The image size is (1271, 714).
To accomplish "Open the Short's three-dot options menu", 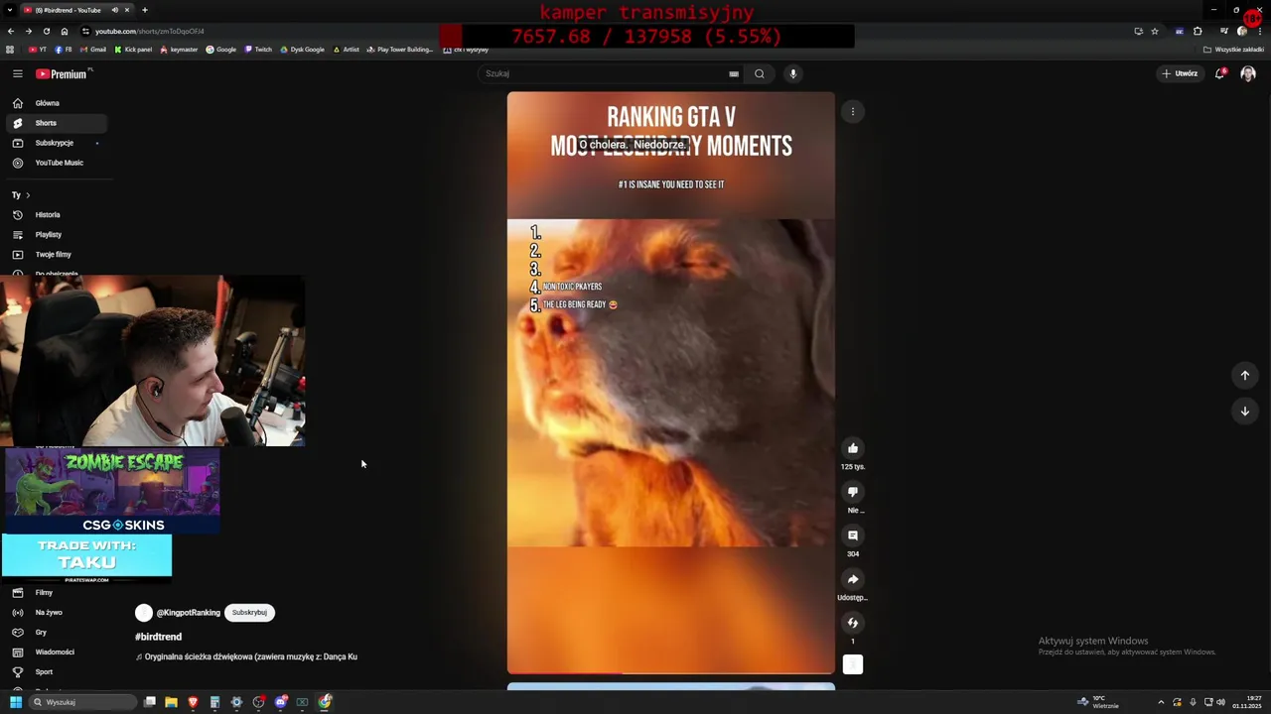I will tap(853, 111).
